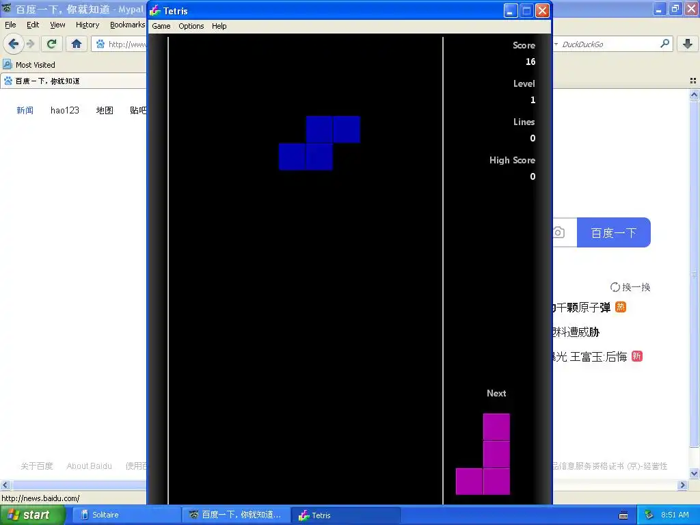Open the Edit menu in Mypal browser

click(x=33, y=25)
